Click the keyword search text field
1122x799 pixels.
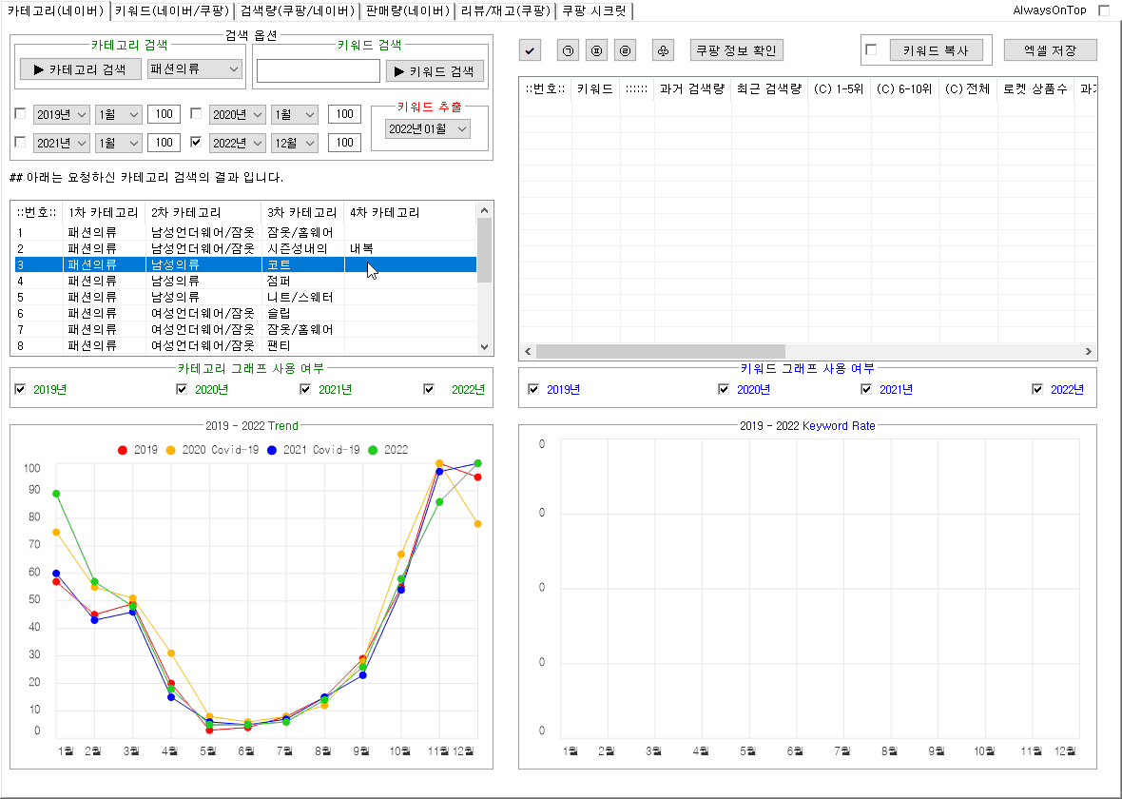[x=319, y=71]
